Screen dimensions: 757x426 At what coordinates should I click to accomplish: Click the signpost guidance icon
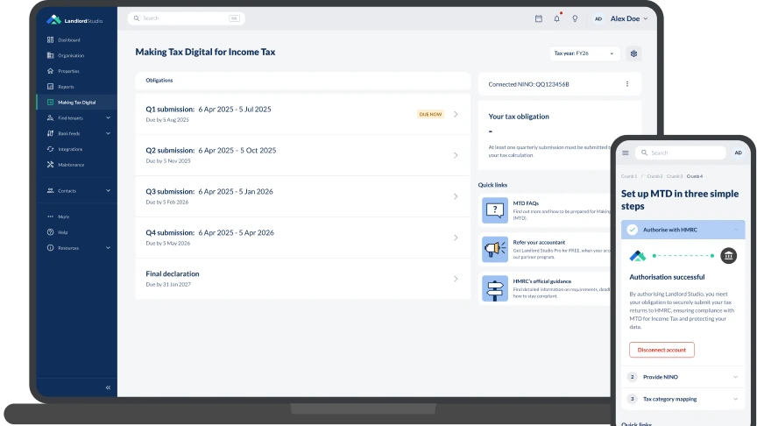tap(495, 288)
